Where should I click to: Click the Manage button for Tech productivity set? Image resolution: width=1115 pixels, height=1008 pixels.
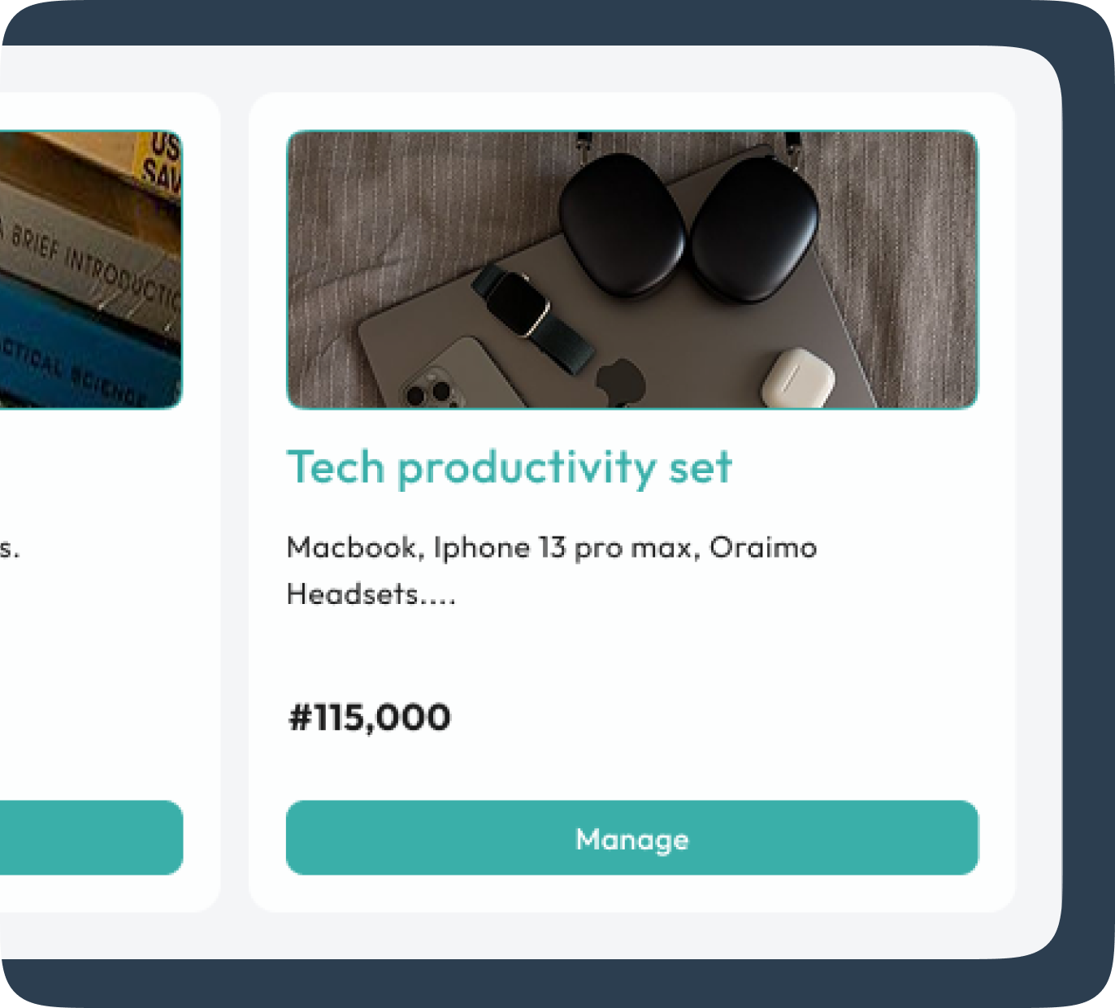(x=632, y=839)
